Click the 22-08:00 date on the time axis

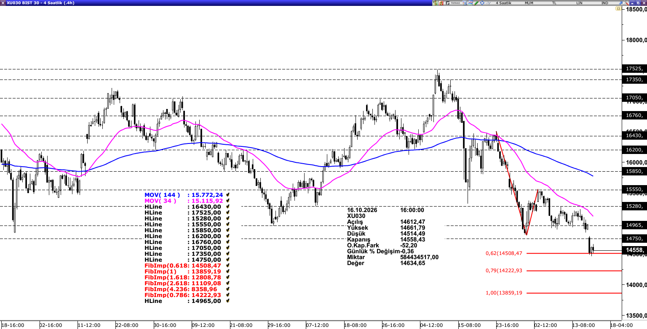pyautogui.click(x=127, y=326)
